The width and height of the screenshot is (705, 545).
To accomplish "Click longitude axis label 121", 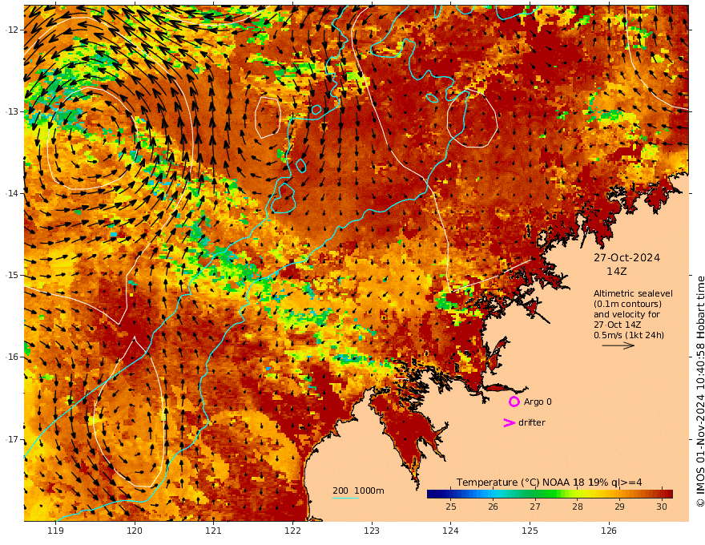I will [214, 531].
